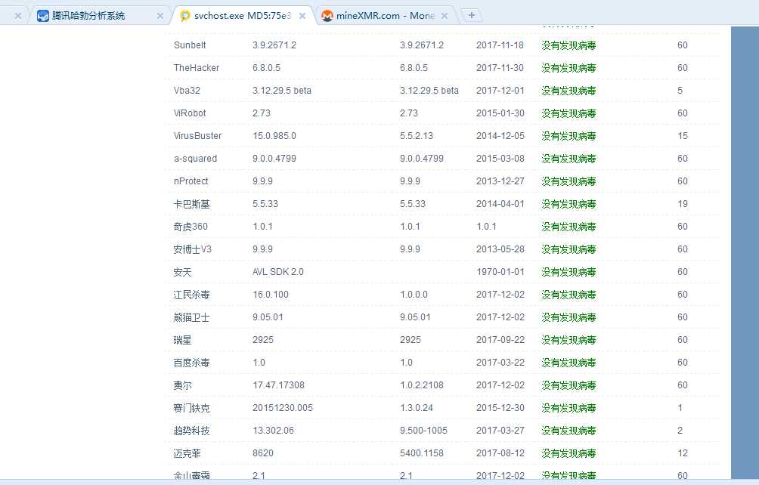Screen dimensions: 759x485
Task: Select the 赛门铁克 engine name
Action: click(192, 408)
